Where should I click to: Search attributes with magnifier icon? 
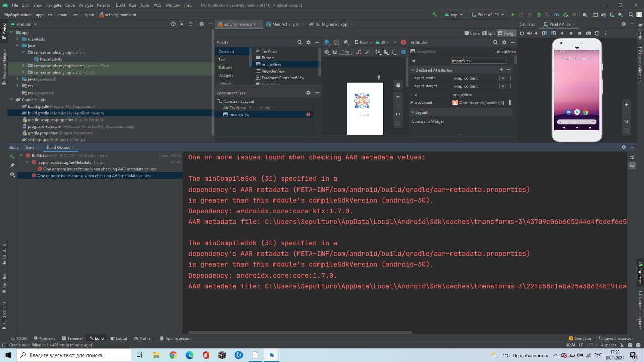click(x=496, y=42)
